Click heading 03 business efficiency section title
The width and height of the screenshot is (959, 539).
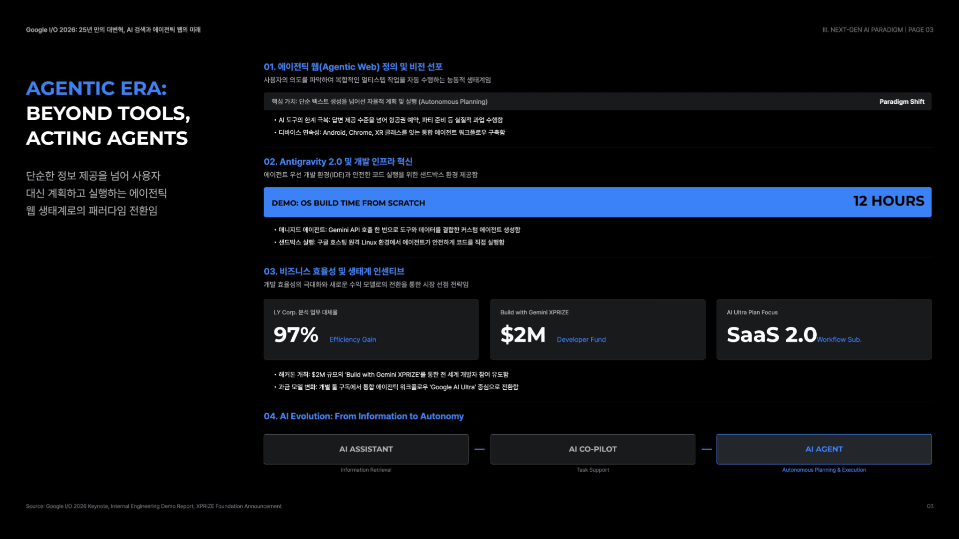click(x=334, y=271)
